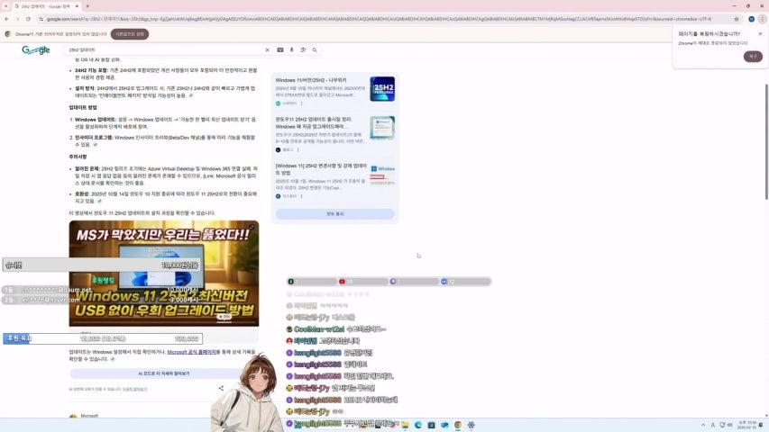Image resolution: width=769 pixels, height=432 pixels.
Task: Click 'Dive deeper in AI Mode' button
Action: tap(163, 373)
